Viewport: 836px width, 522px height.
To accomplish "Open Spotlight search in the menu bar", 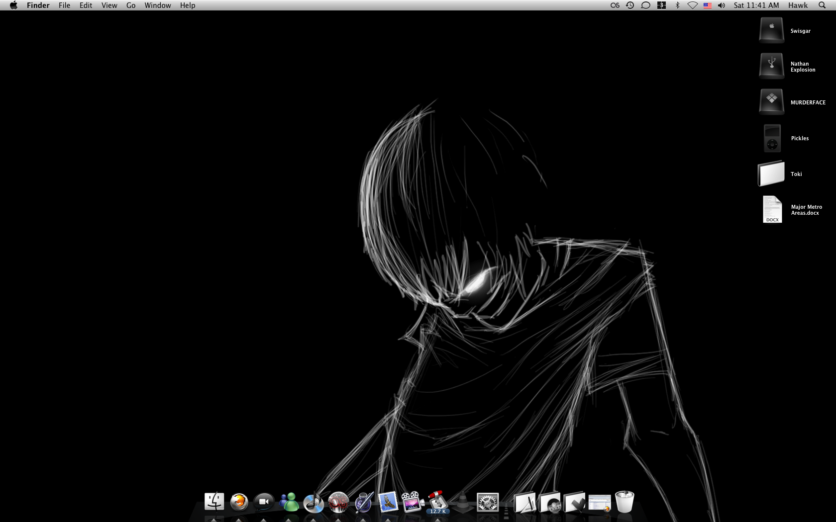I will 822,5.
